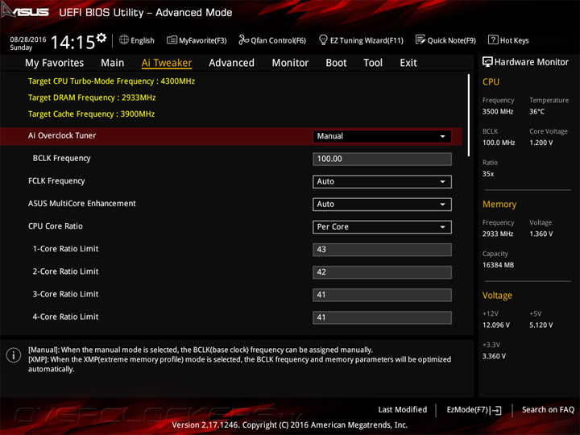Click the settings gear next to the clock
This screenshot has height=435, width=580.
point(101,38)
